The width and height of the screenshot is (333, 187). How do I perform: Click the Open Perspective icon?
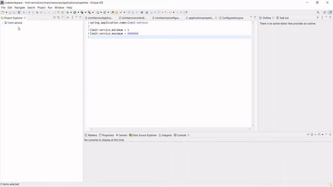pos(325,12)
